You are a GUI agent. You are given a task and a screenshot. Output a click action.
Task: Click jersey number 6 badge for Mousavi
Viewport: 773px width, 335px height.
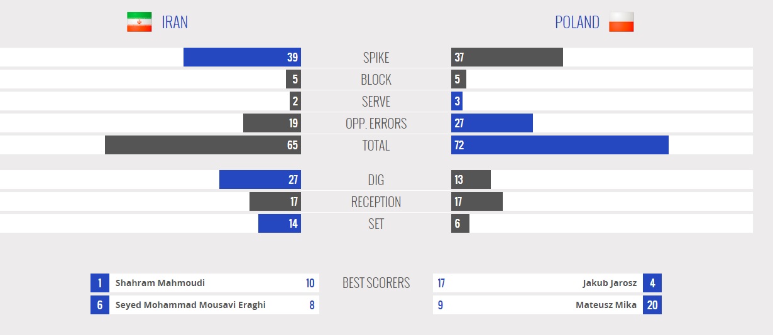(100, 305)
